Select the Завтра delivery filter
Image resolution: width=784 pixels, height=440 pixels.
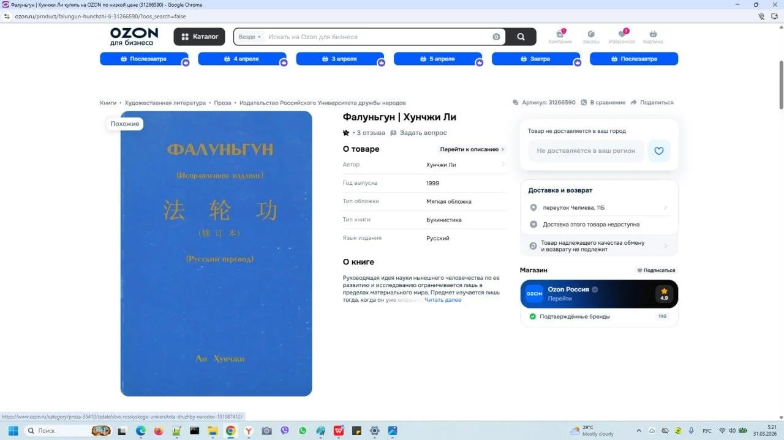pyautogui.click(x=536, y=59)
